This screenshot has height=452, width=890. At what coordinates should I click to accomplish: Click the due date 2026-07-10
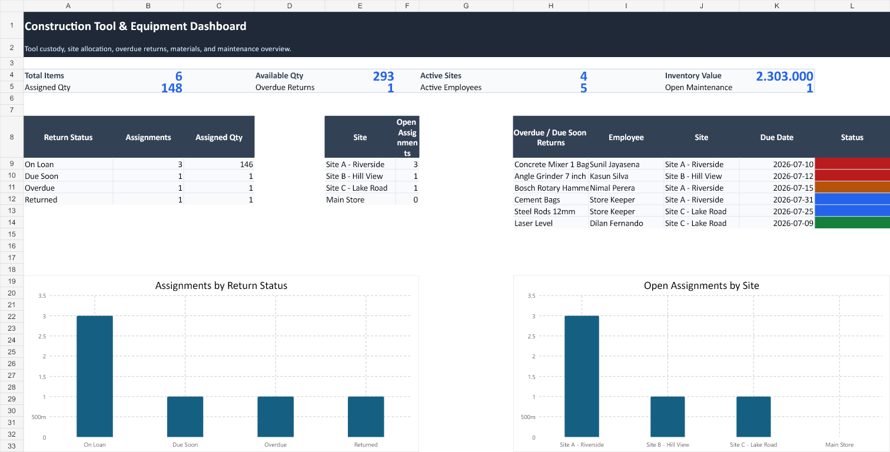(x=777, y=164)
